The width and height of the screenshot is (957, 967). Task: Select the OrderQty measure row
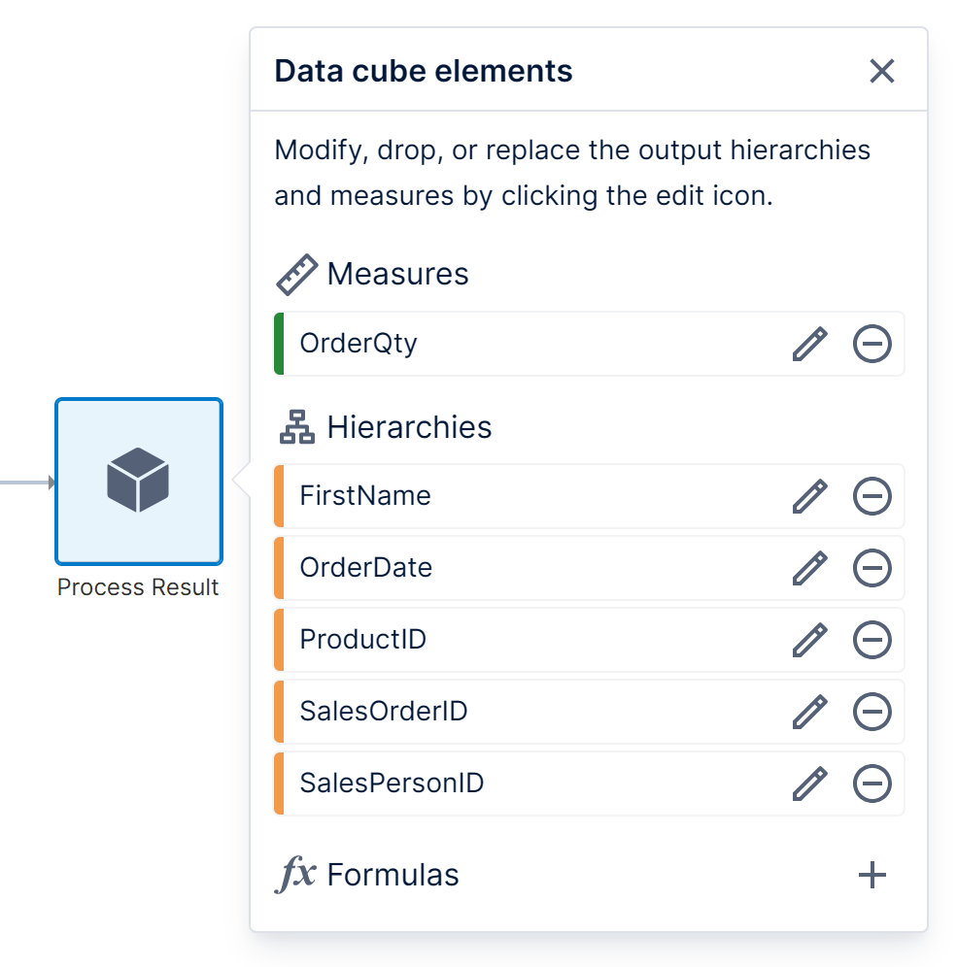(x=486, y=344)
